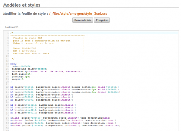Click the closing comment '*/' on line 11

pyautogui.click(x=13, y=59)
